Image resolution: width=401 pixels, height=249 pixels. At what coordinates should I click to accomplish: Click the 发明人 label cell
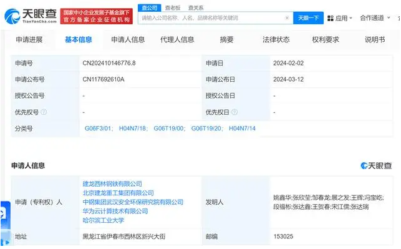pyautogui.click(x=236, y=202)
